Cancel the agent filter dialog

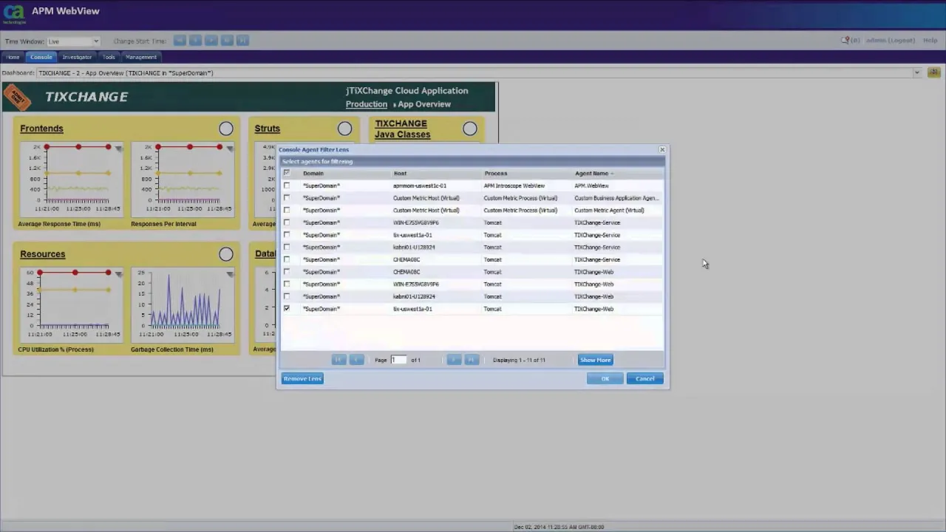tap(644, 378)
